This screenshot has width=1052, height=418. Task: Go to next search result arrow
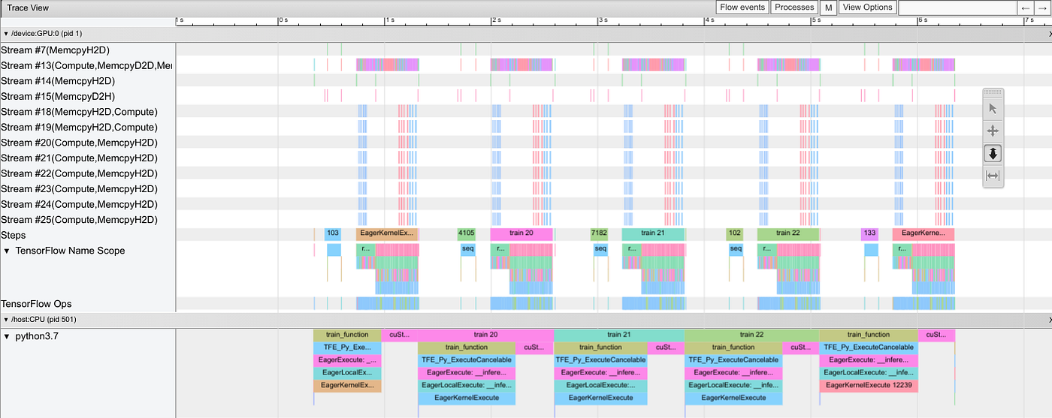[1042, 8]
